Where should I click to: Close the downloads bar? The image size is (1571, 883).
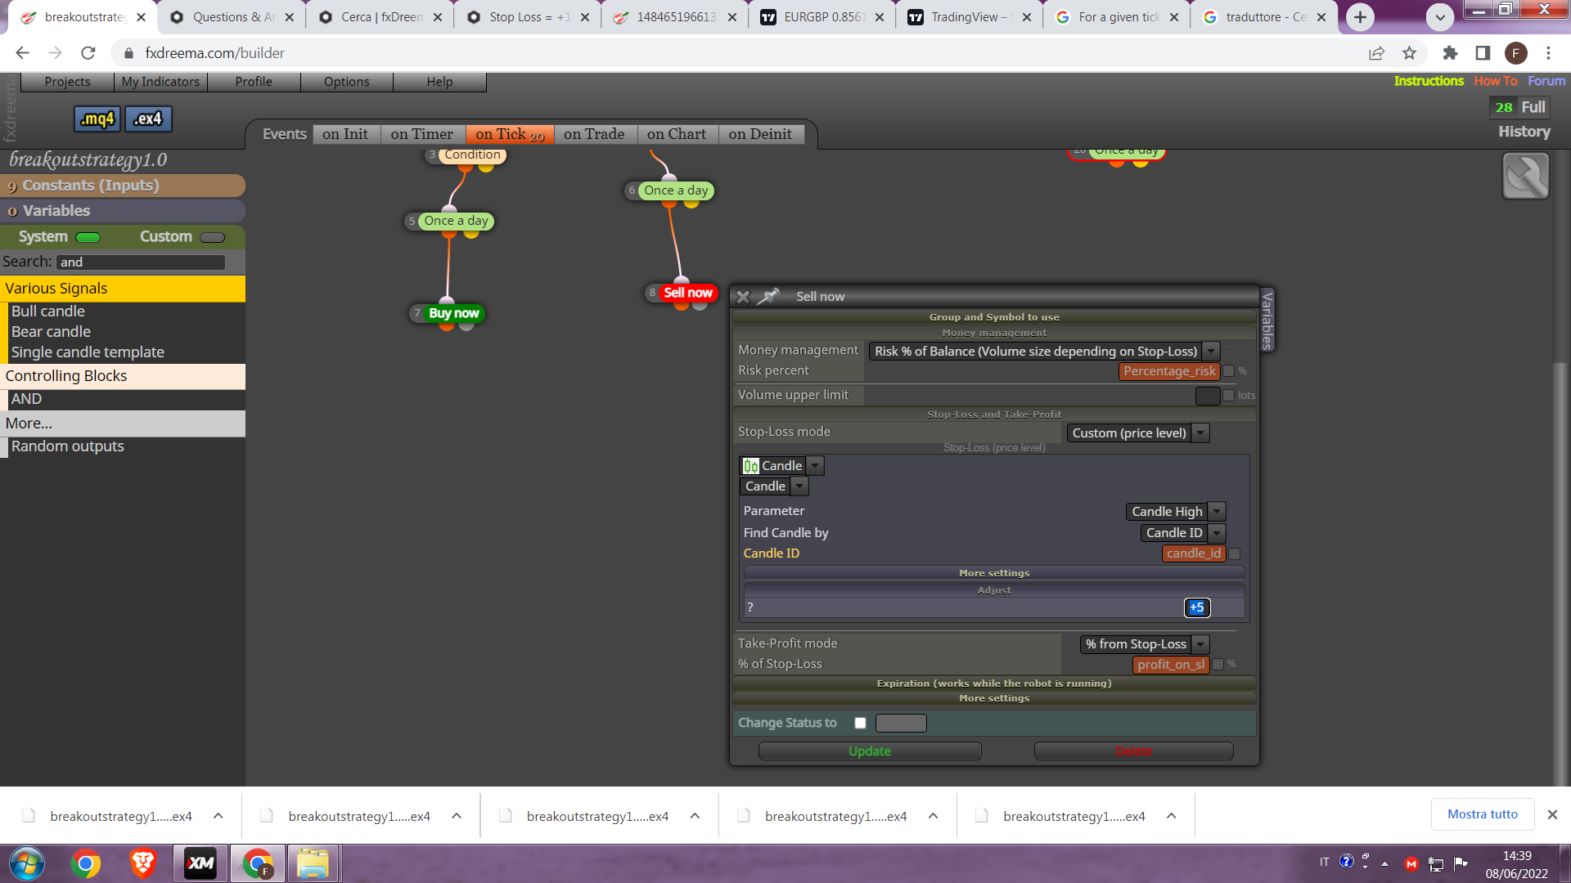[x=1552, y=814]
